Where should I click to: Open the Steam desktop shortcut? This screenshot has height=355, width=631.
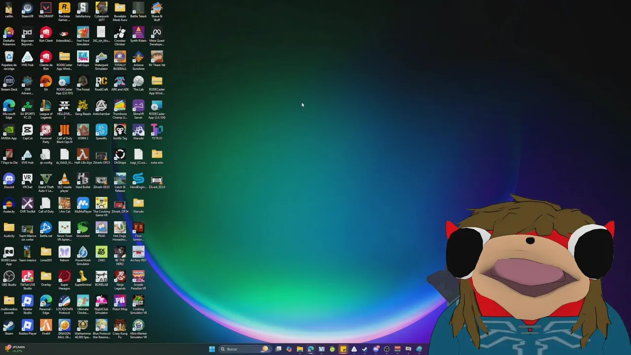[9, 327]
